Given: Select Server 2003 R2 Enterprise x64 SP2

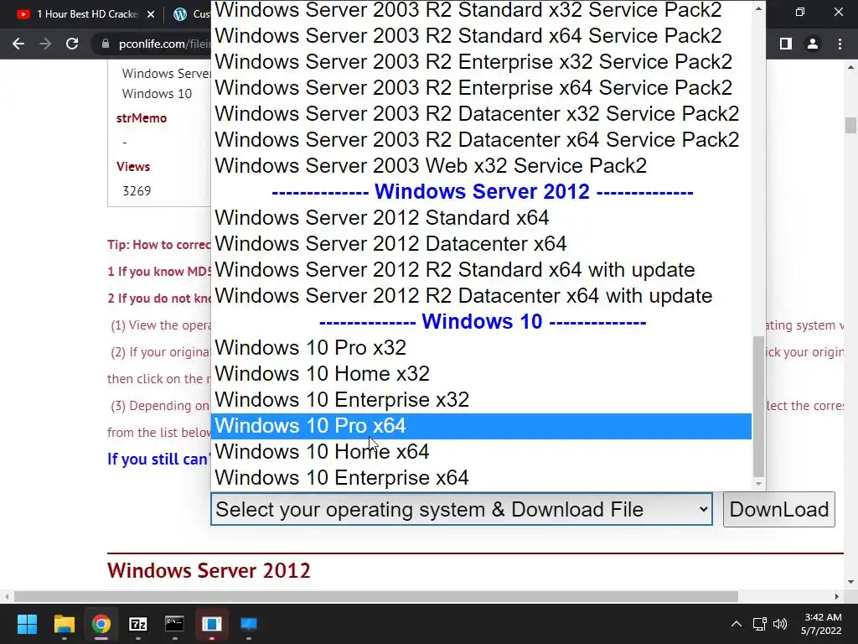Looking at the screenshot, I should (481, 87).
